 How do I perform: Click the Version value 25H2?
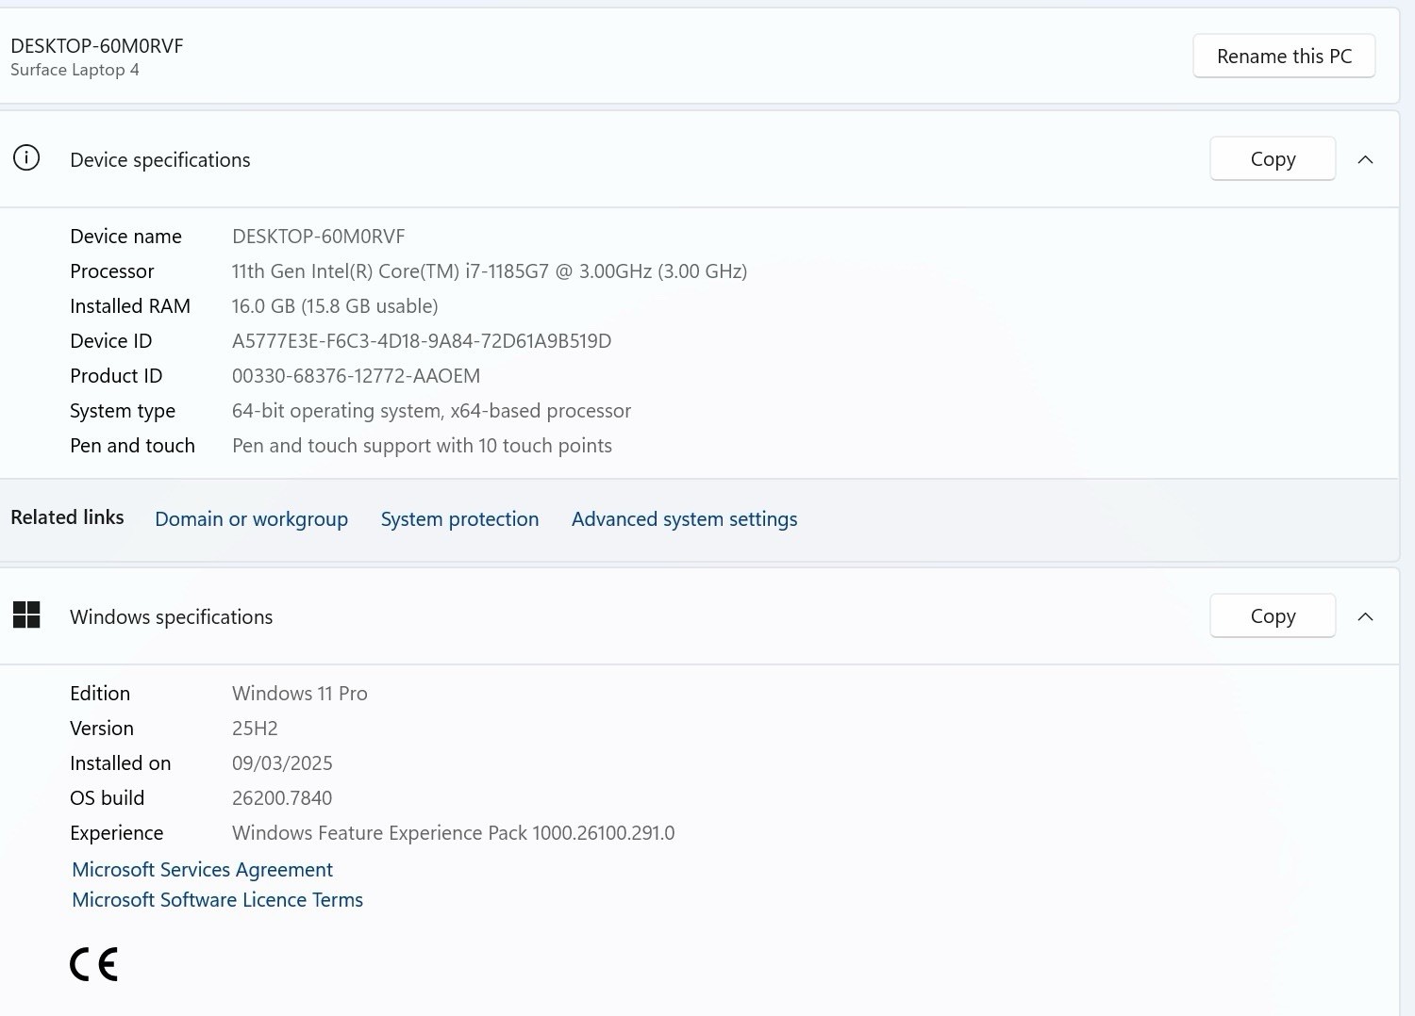255,729
